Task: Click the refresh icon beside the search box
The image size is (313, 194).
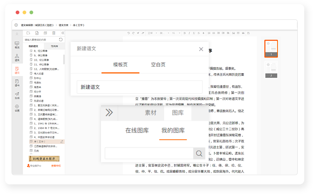Action: point(61,40)
